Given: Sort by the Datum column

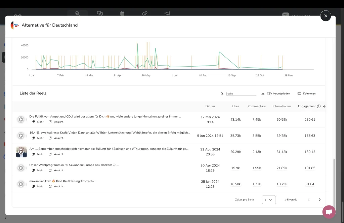Looking at the screenshot, I should pos(210,106).
